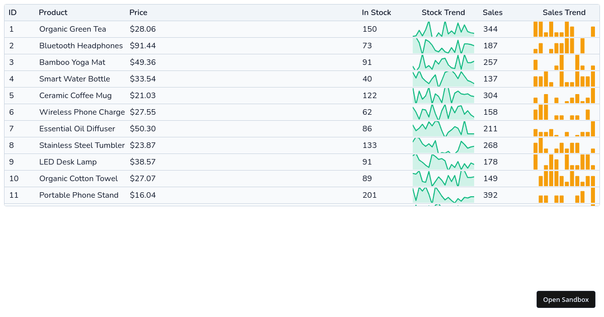Select the Essential Oil Diffuser sales trend bars
The width and height of the screenshot is (604, 317).
tap(564, 129)
